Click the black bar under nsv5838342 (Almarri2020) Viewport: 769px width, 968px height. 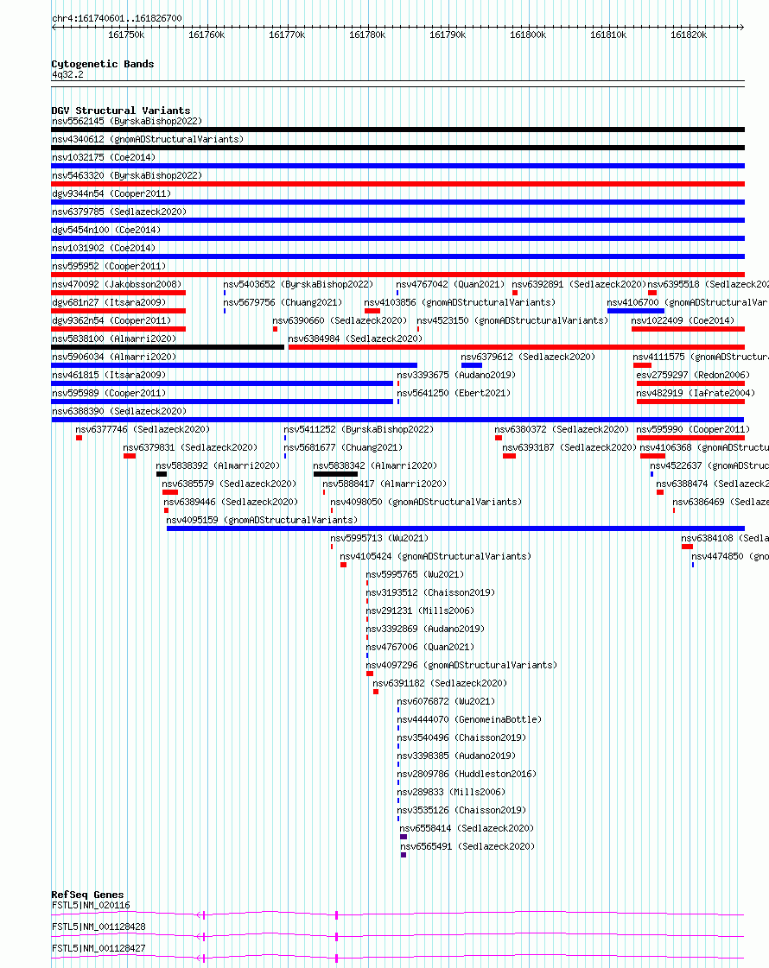click(335, 474)
